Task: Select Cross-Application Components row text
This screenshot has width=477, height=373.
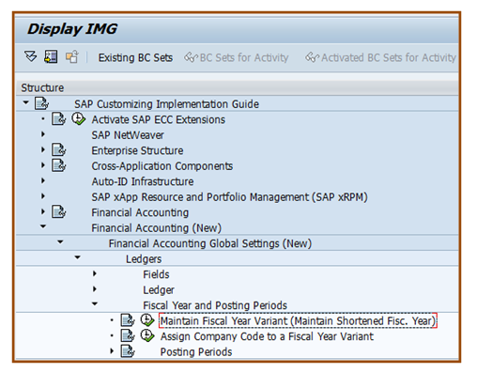Action: click(162, 166)
